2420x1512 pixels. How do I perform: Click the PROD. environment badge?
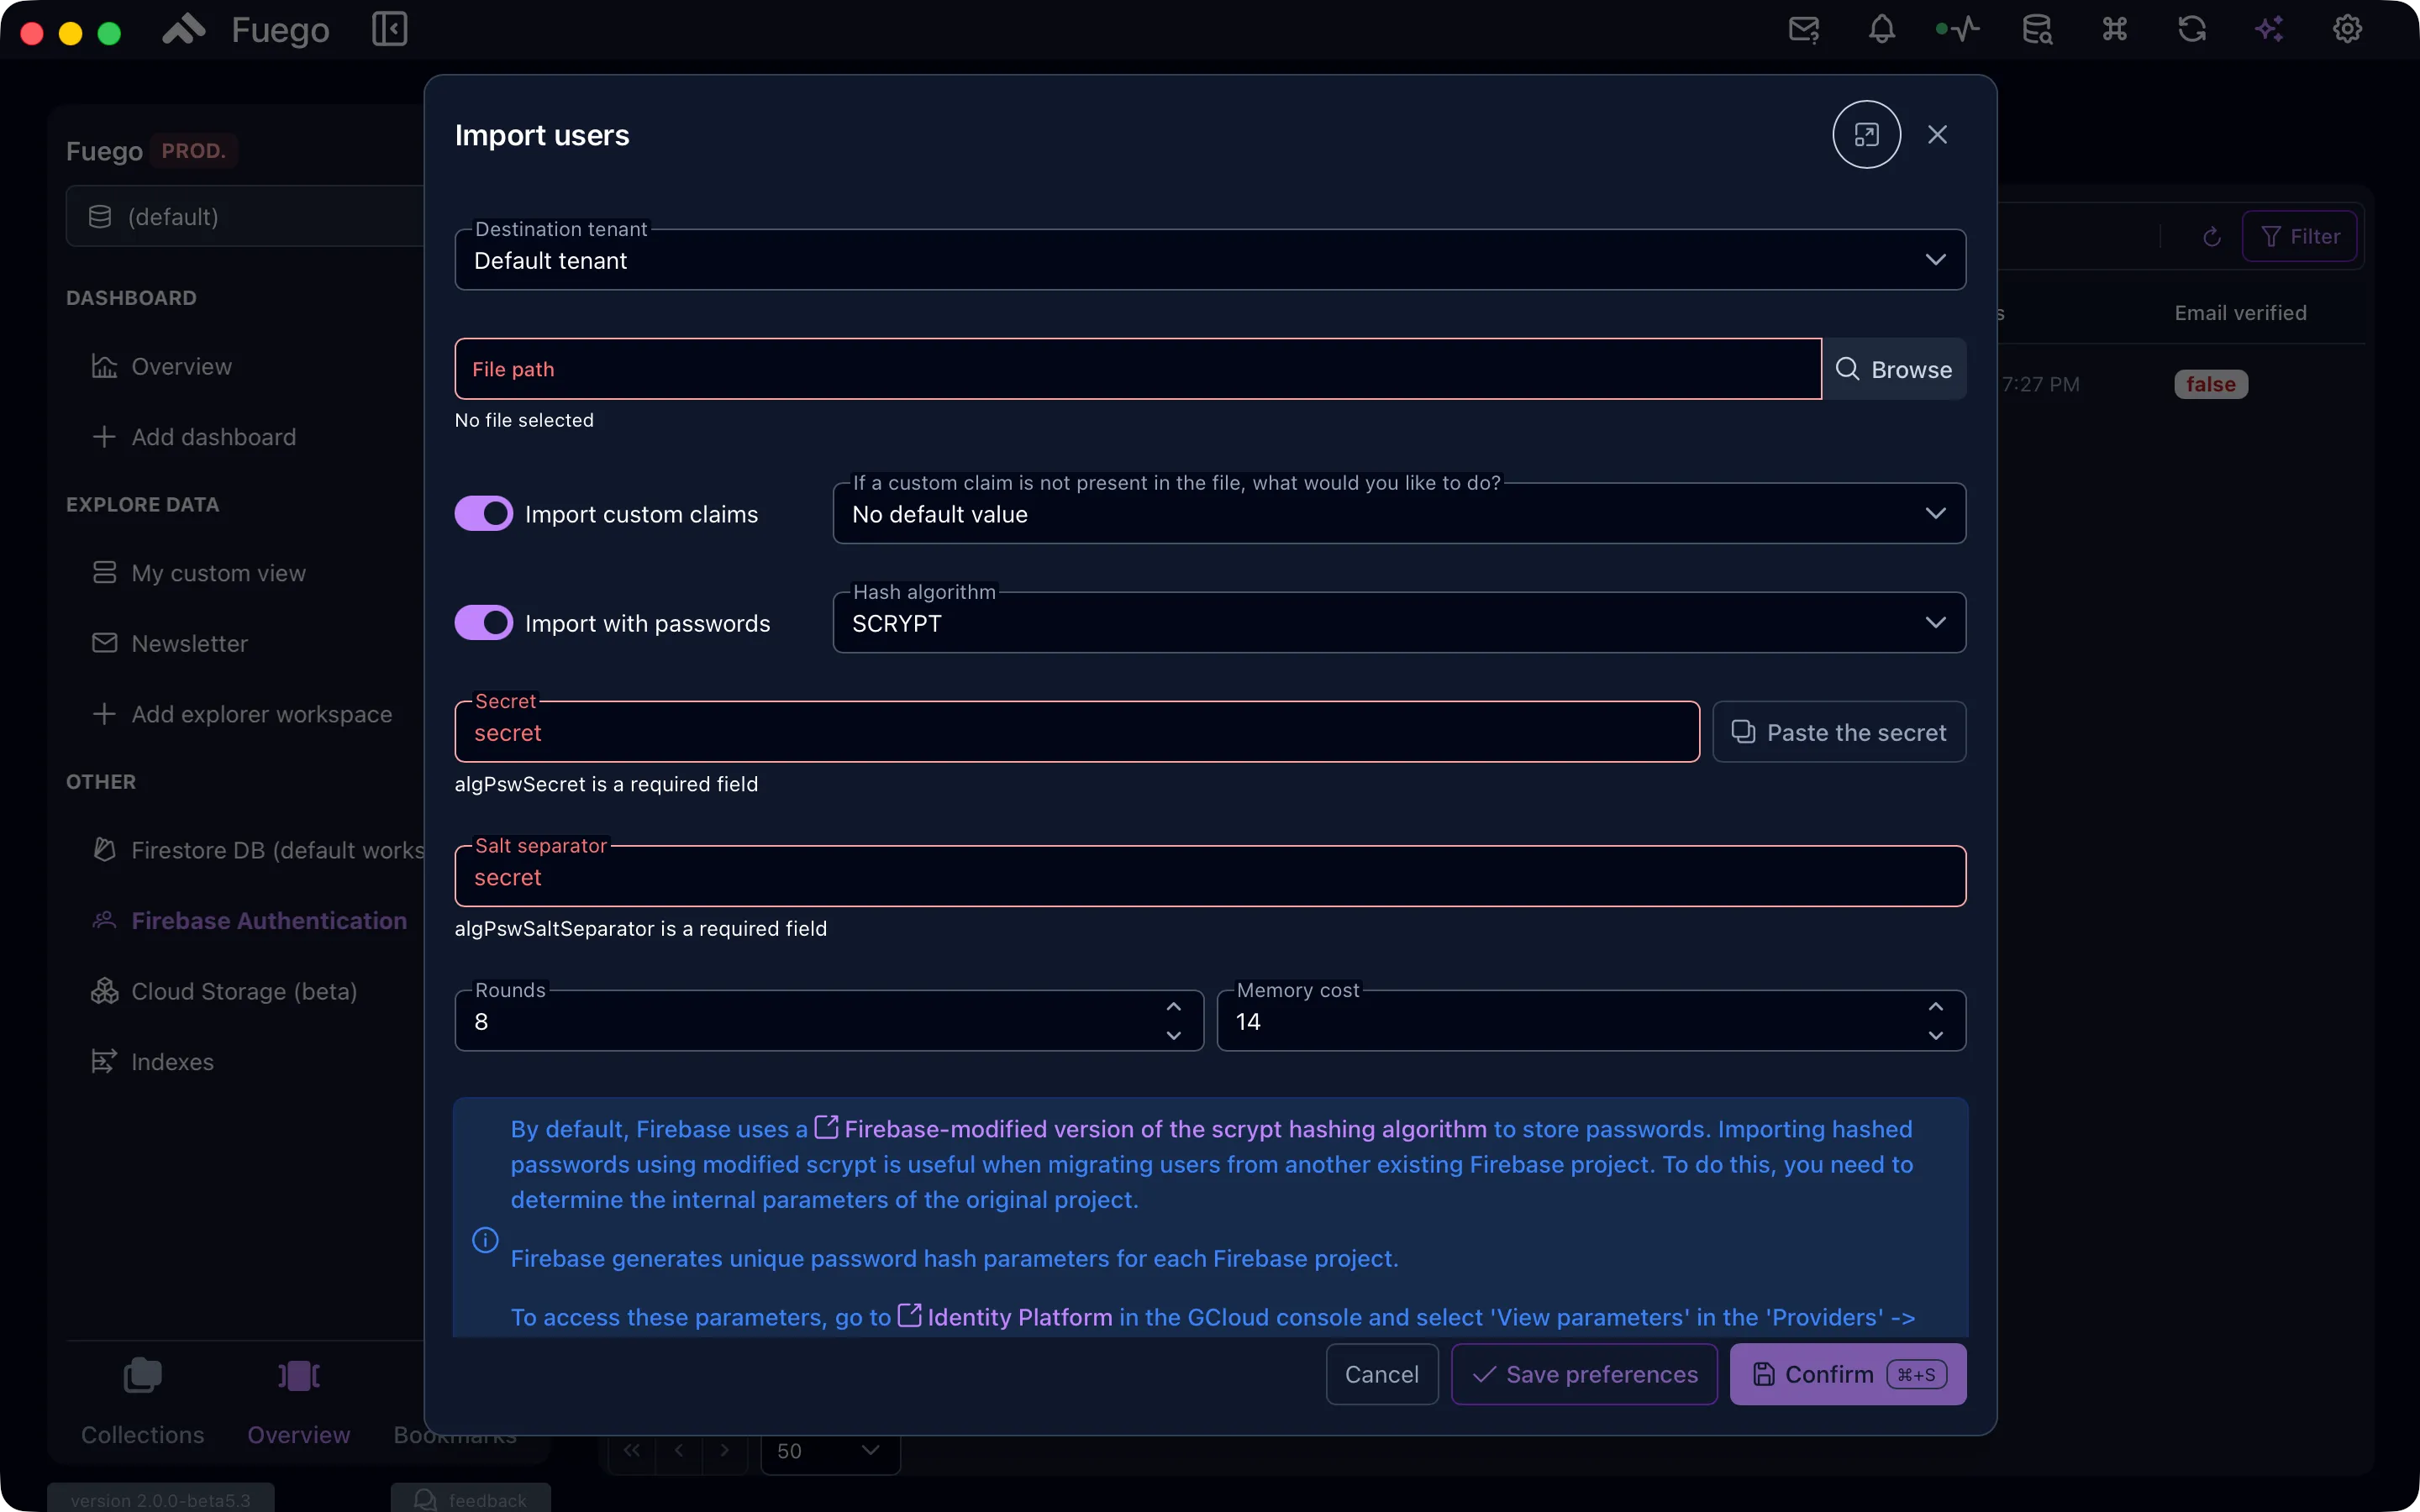[x=194, y=150]
